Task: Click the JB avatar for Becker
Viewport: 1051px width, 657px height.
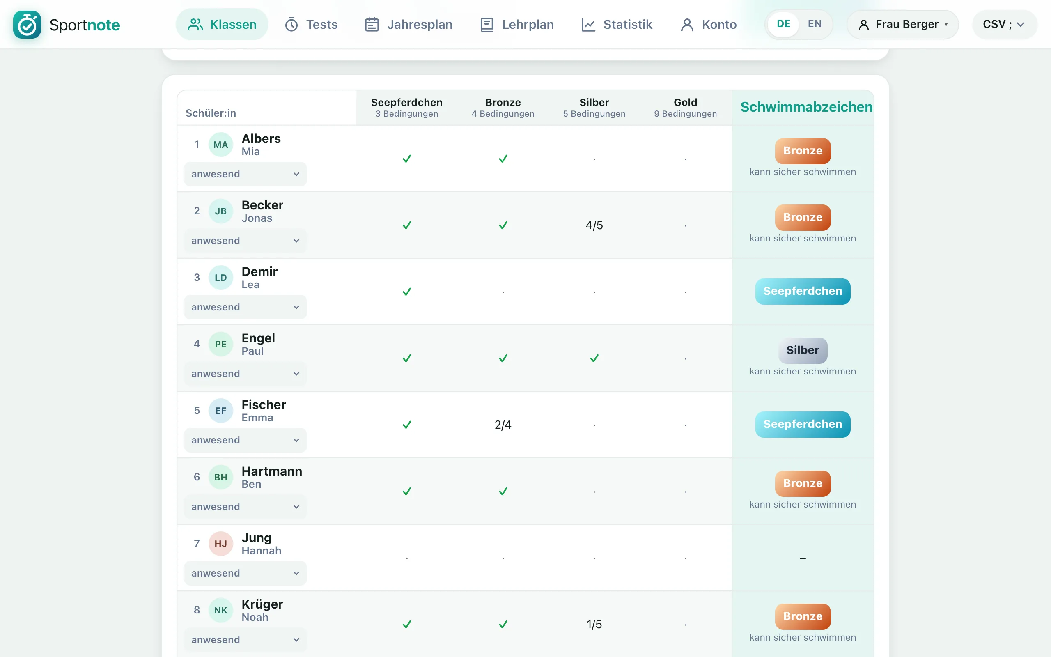Action: [220, 211]
